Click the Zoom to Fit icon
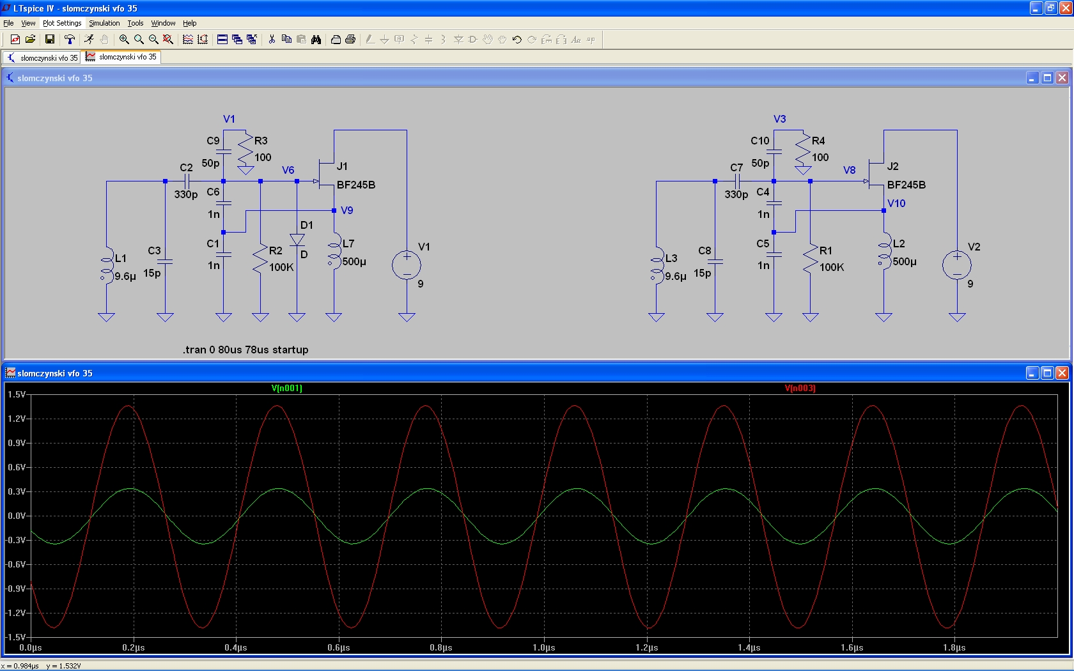 (x=168, y=40)
